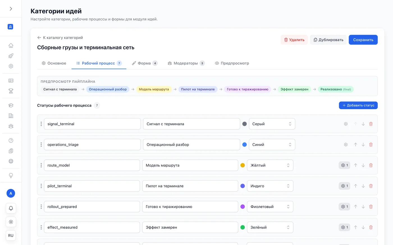Screen dimensions: 393x245
Task: Switch language with the RU button
Action: tap(11, 235)
